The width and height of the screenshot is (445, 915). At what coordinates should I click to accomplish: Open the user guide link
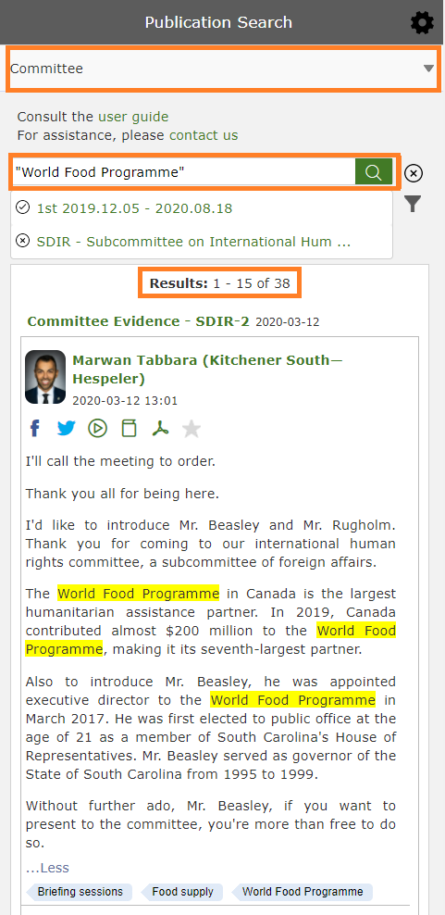click(x=133, y=117)
